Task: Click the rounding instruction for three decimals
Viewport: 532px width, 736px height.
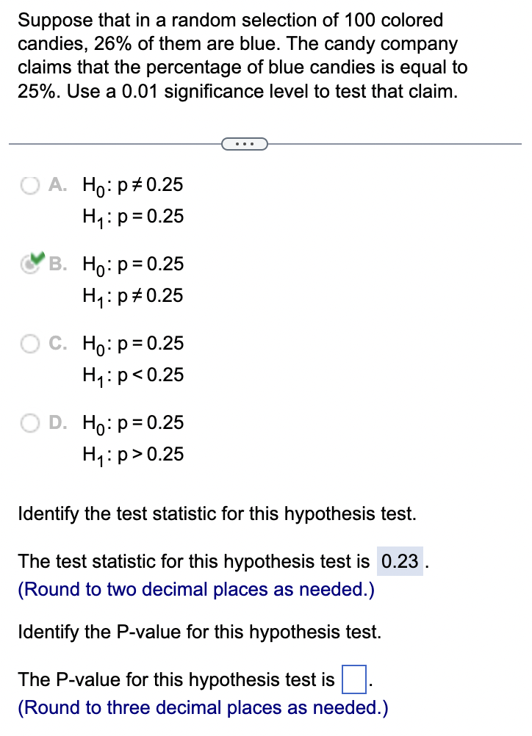Action: coord(204,707)
